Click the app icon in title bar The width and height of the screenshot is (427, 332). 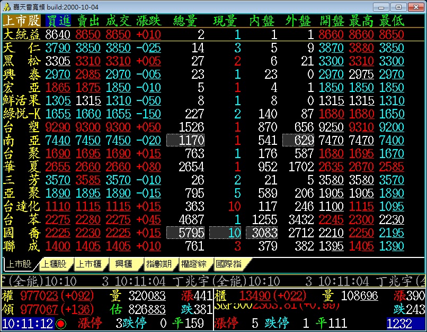(x=6, y=7)
